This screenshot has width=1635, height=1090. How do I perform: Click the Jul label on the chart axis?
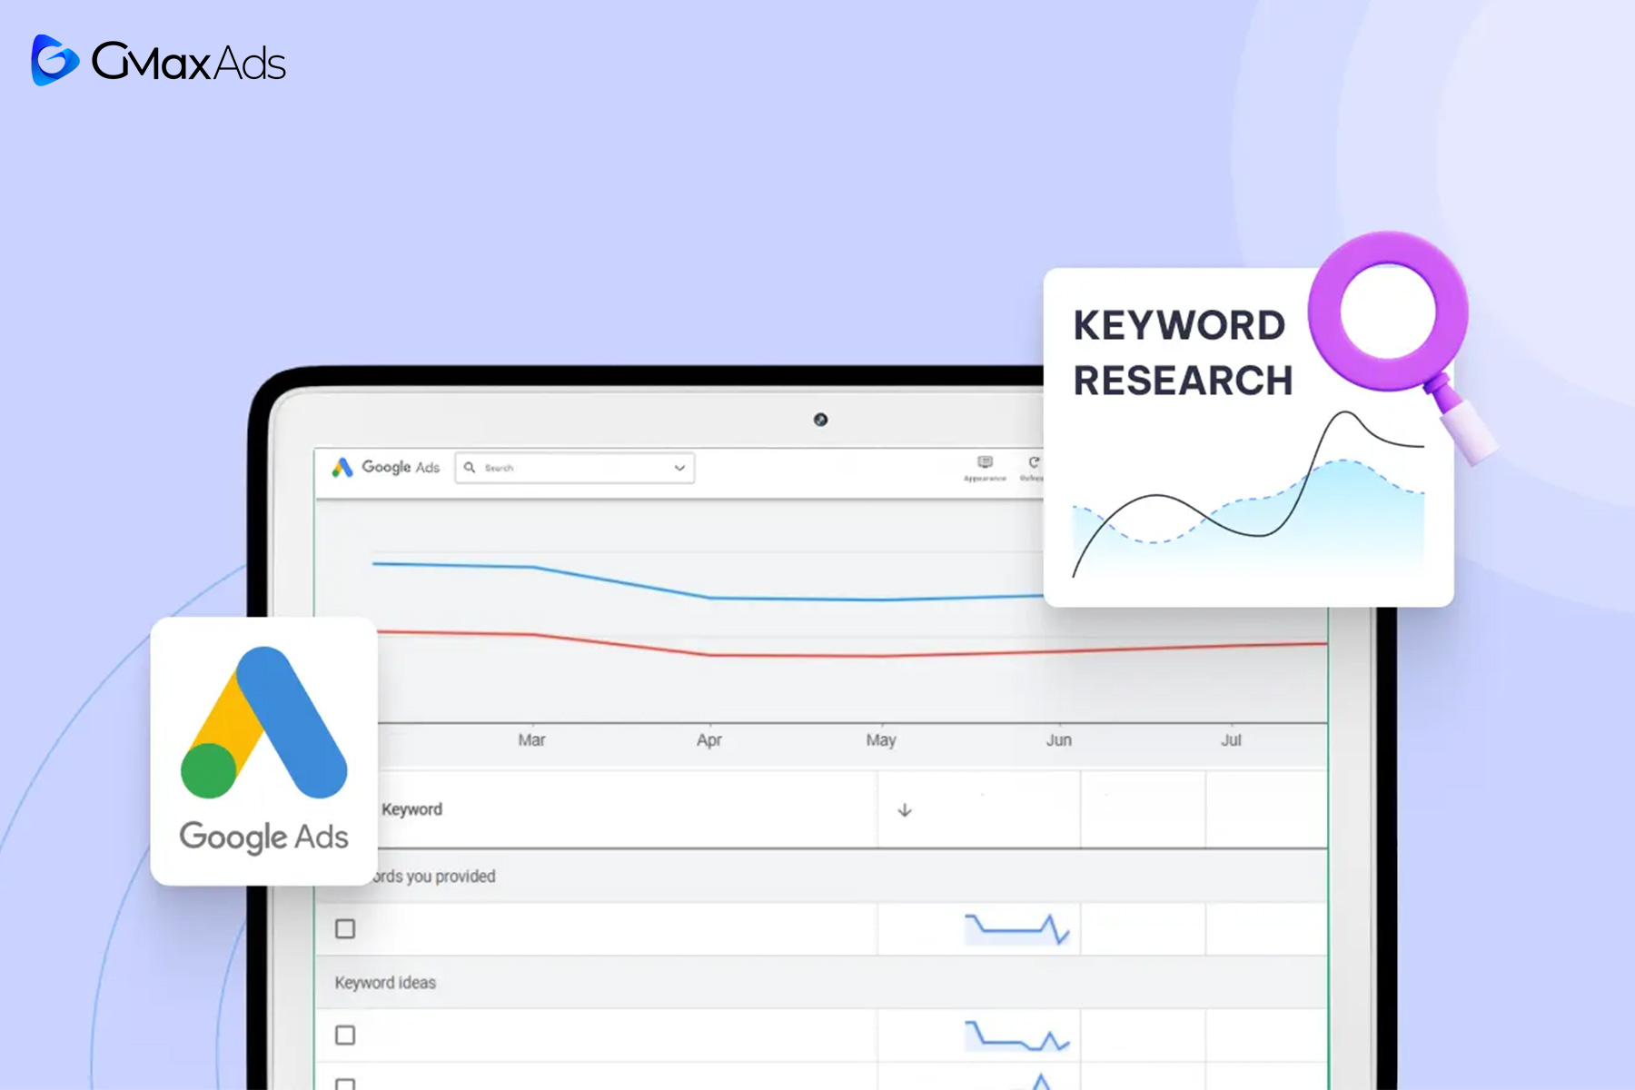pos(1231,740)
